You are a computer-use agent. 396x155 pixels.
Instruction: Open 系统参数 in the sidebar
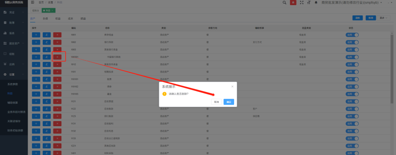point(13,84)
